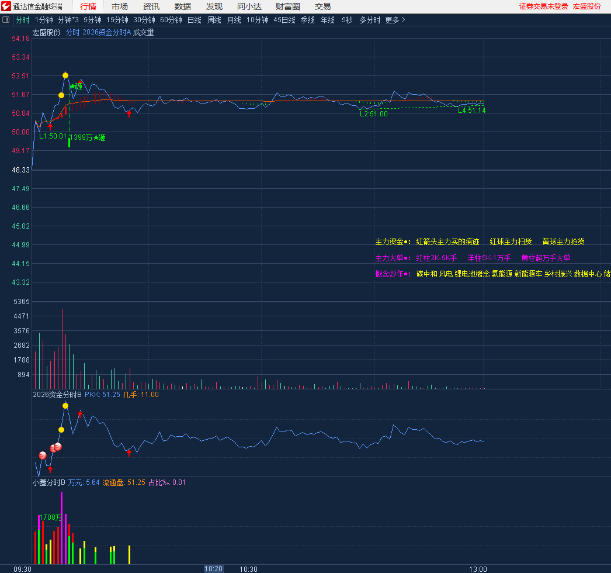611x573 pixels.
Task: Click 宏盛股份 in the top-right corner
Action: pyautogui.click(x=586, y=6)
